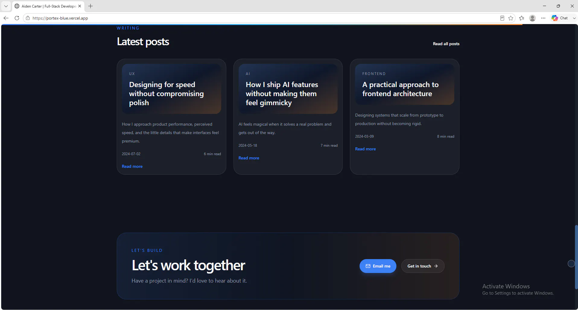Click the Get in touch button
The height and width of the screenshot is (310, 578).
click(423, 266)
